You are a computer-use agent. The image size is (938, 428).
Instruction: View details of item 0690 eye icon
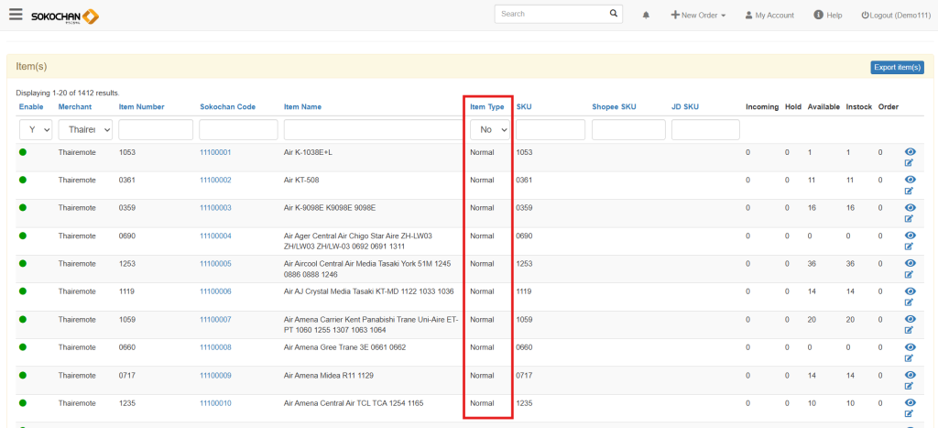[x=909, y=236]
